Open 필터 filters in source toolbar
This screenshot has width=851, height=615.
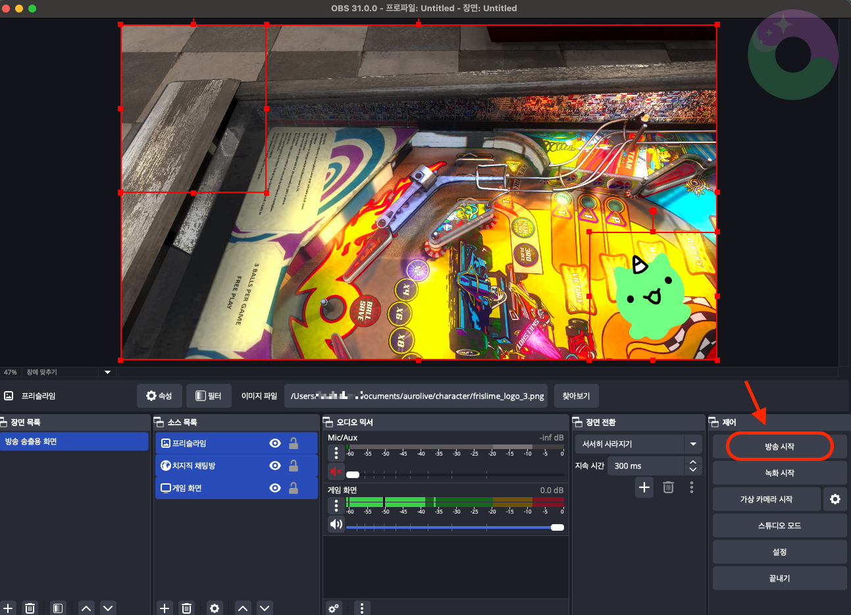point(209,396)
